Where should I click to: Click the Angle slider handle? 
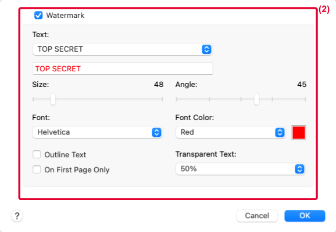coord(256,99)
